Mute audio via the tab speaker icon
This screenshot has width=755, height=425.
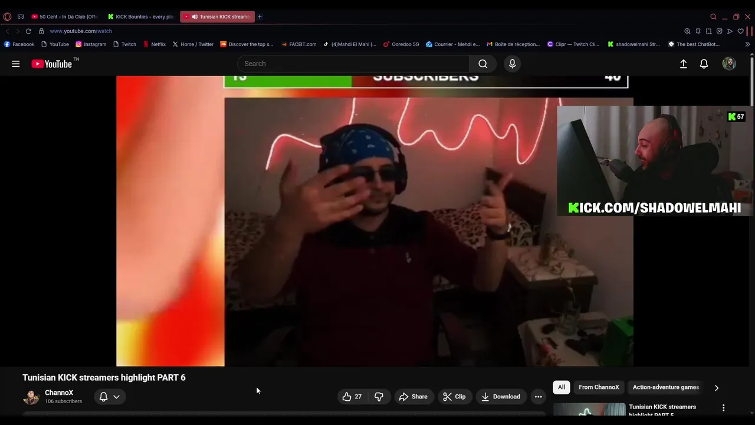pos(195,17)
